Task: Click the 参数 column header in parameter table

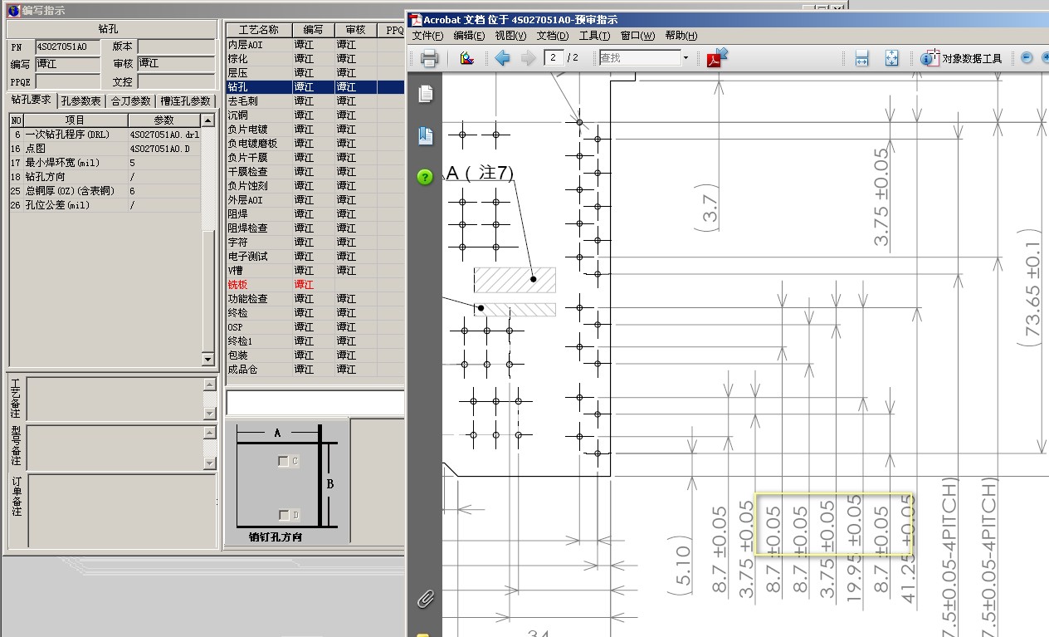Action: [x=164, y=120]
